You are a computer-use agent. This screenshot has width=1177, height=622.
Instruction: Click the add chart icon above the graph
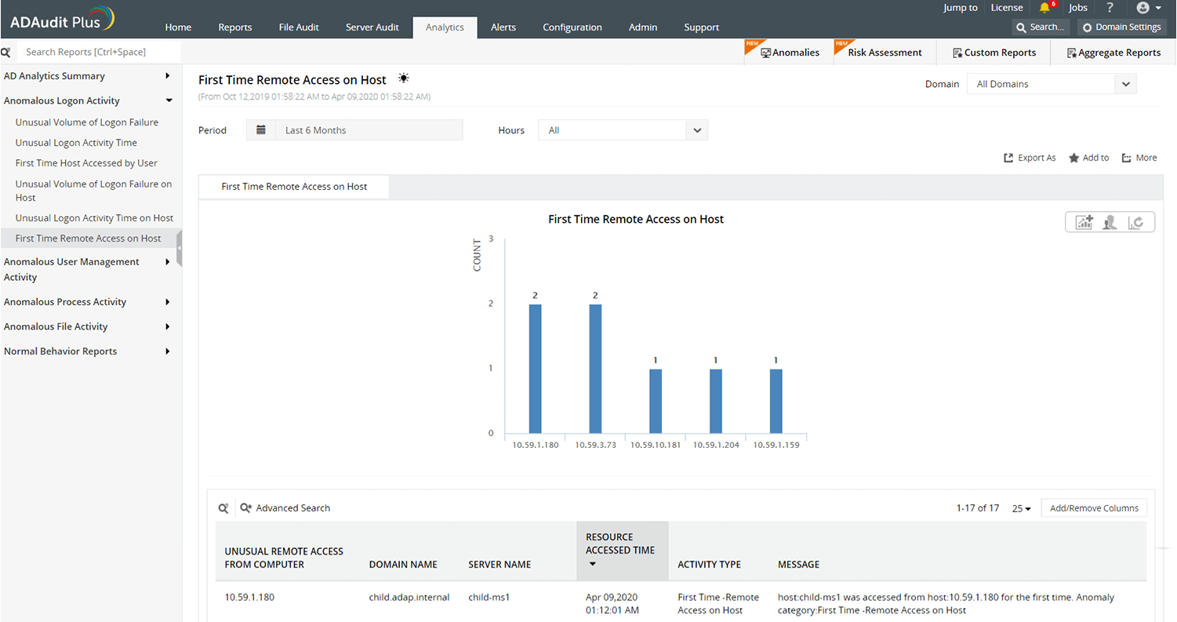(x=1083, y=222)
